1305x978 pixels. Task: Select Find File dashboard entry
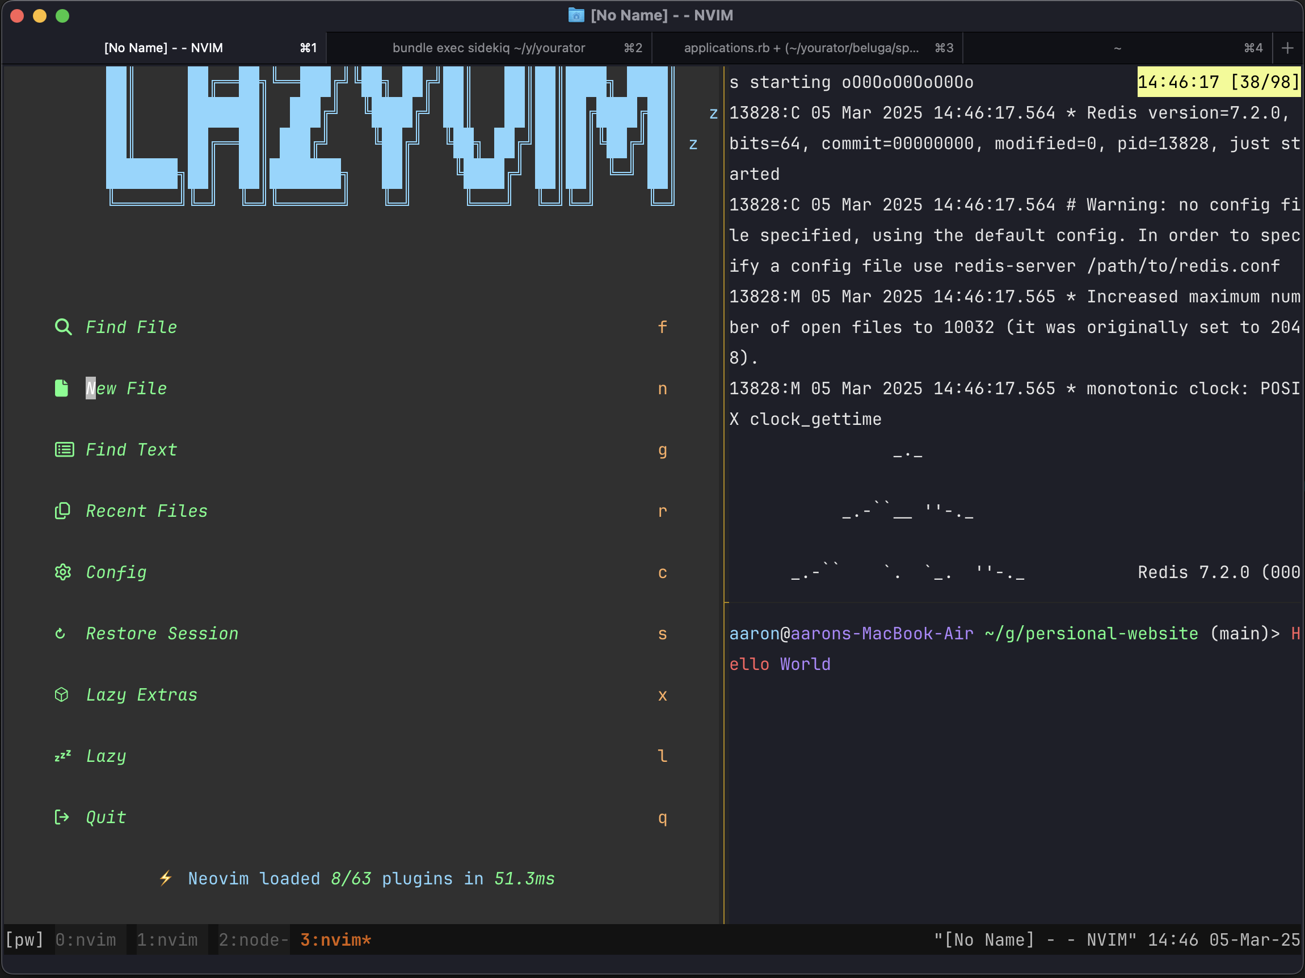click(x=360, y=327)
